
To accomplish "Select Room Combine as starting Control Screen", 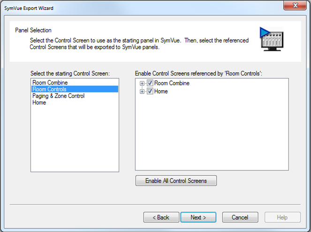I will point(50,83).
